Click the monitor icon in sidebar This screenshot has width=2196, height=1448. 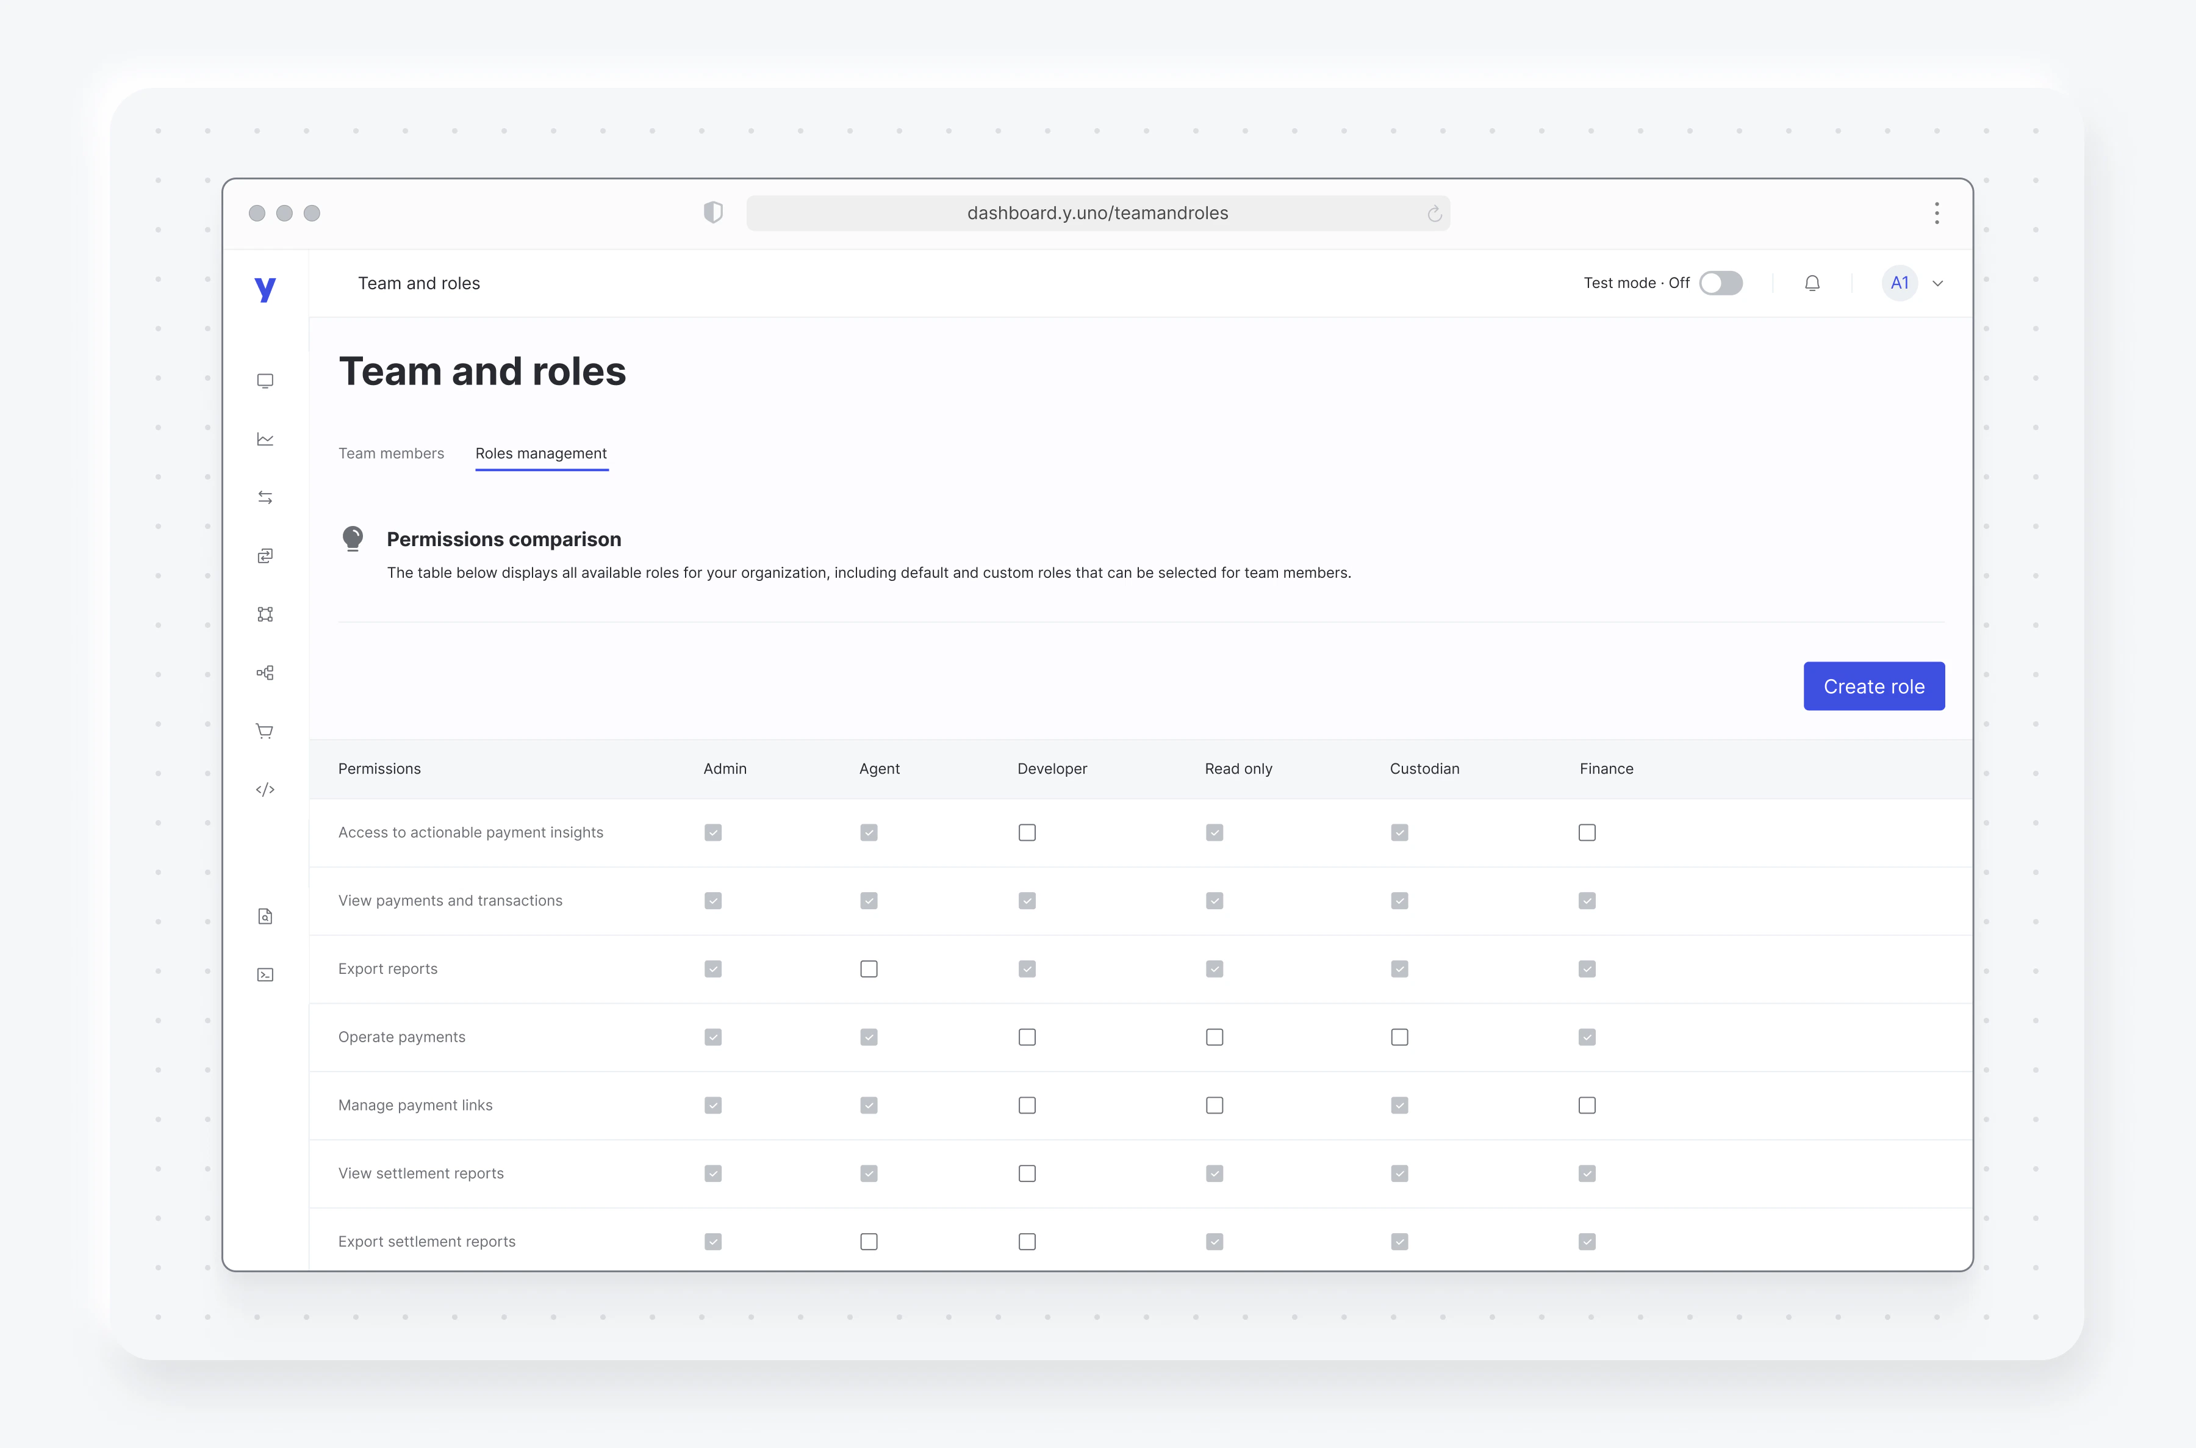point(265,381)
